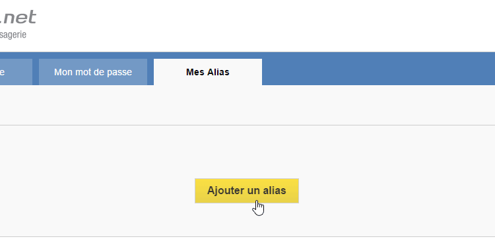Viewport: 495px width, 243px height.
Task: Click the gap before the Mes Alias tab
Action: pos(150,72)
